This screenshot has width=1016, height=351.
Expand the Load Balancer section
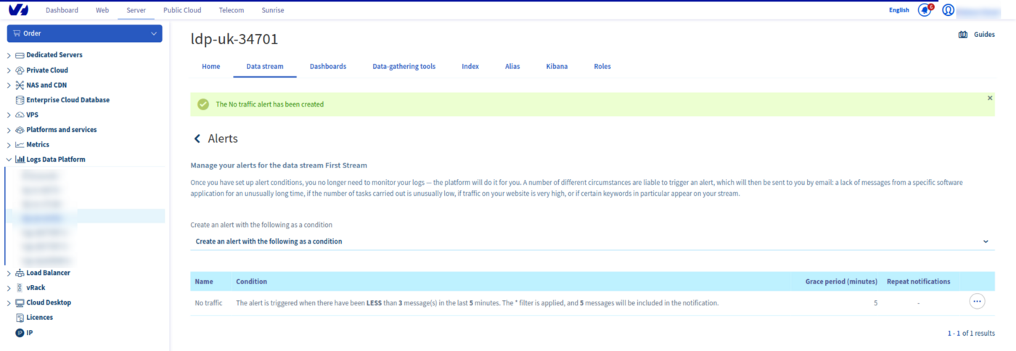9,273
